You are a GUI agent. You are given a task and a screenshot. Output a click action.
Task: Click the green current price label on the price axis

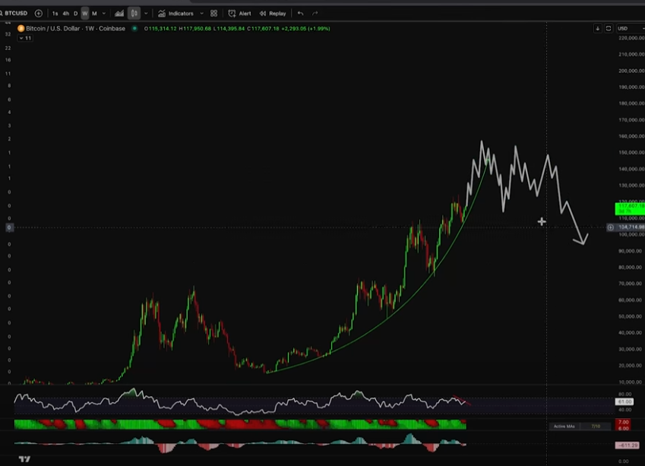point(630,209)
